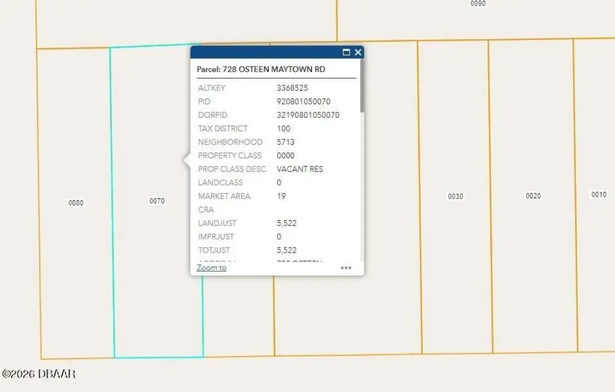Click the TOTJUST value 5,522
The height and width of the screenshot is (392, 615).
point(287,250)
